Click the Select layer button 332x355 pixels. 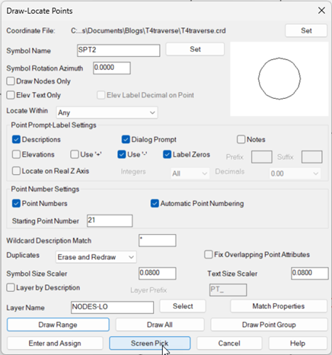[183, 306]
